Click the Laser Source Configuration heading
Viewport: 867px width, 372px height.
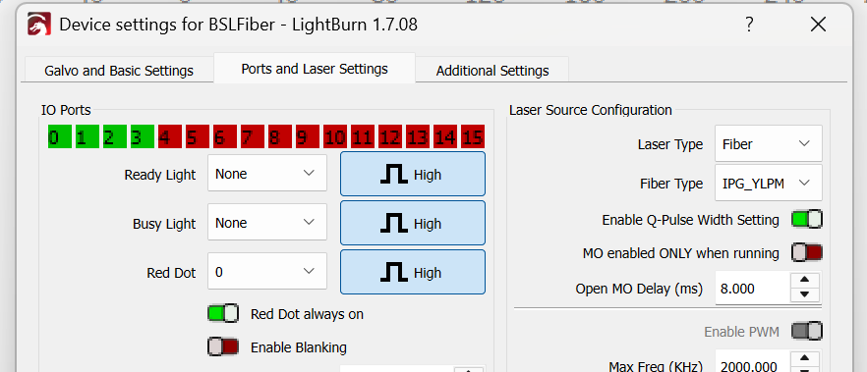[591, 110]
